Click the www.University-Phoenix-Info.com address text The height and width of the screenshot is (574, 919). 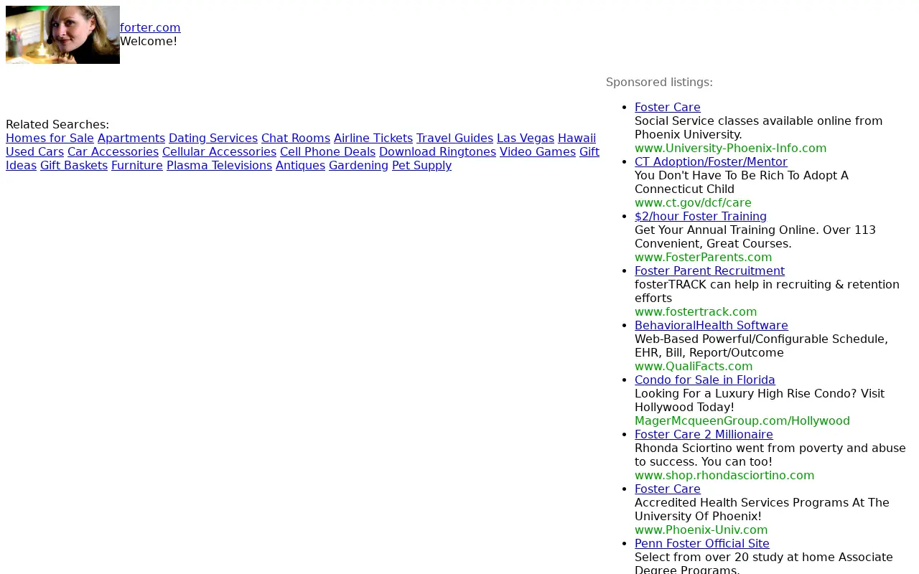730,149
